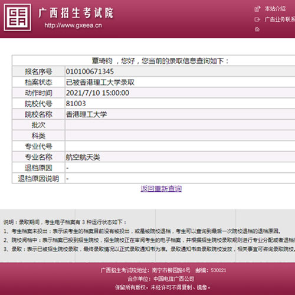Click the GEEA square logo
The width and height of the screenshot is (295, 295).
coord(18,18)
